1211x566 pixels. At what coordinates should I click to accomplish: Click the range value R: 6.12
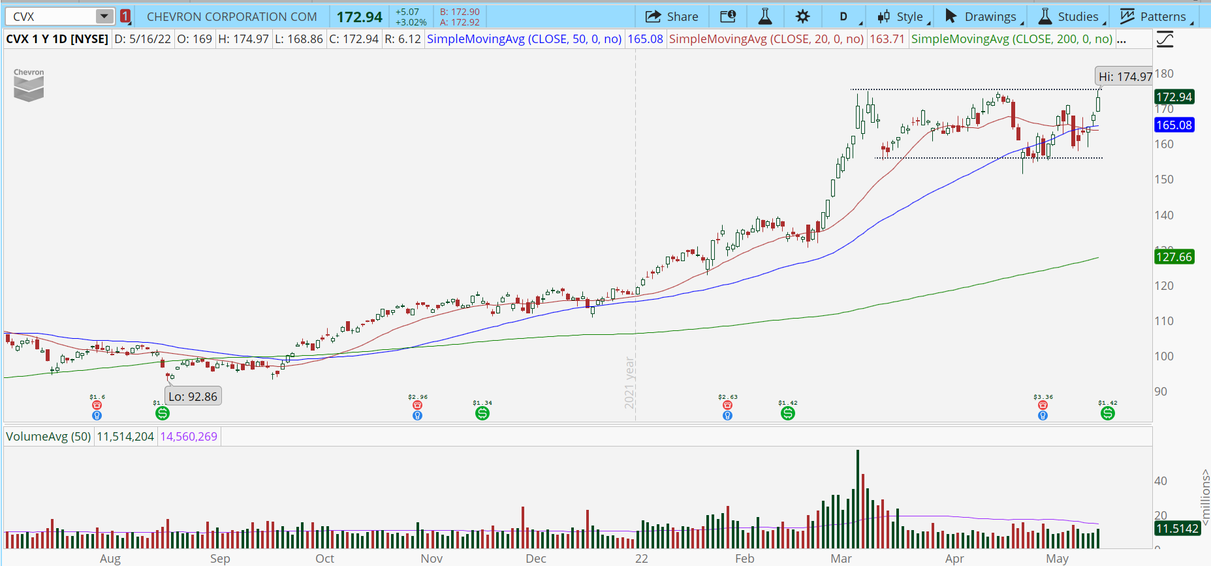pos(403,39)
